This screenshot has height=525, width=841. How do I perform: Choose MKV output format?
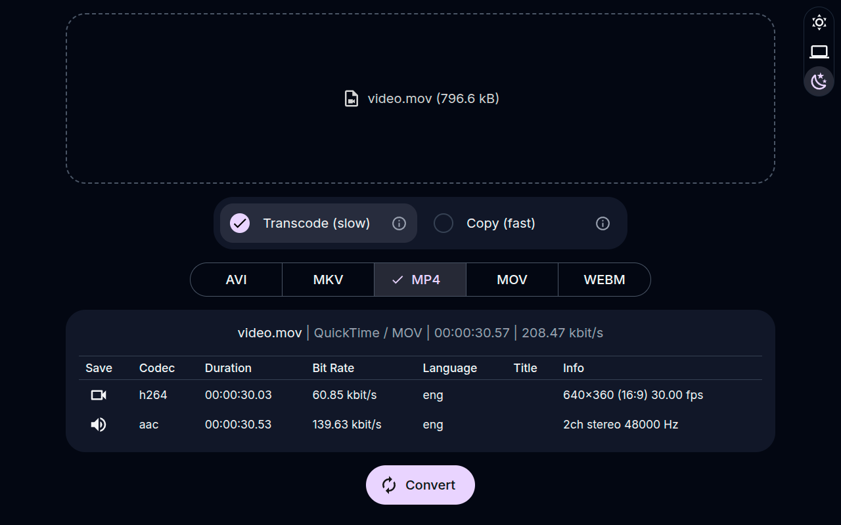pyautogui.click(x=329, y=280)
